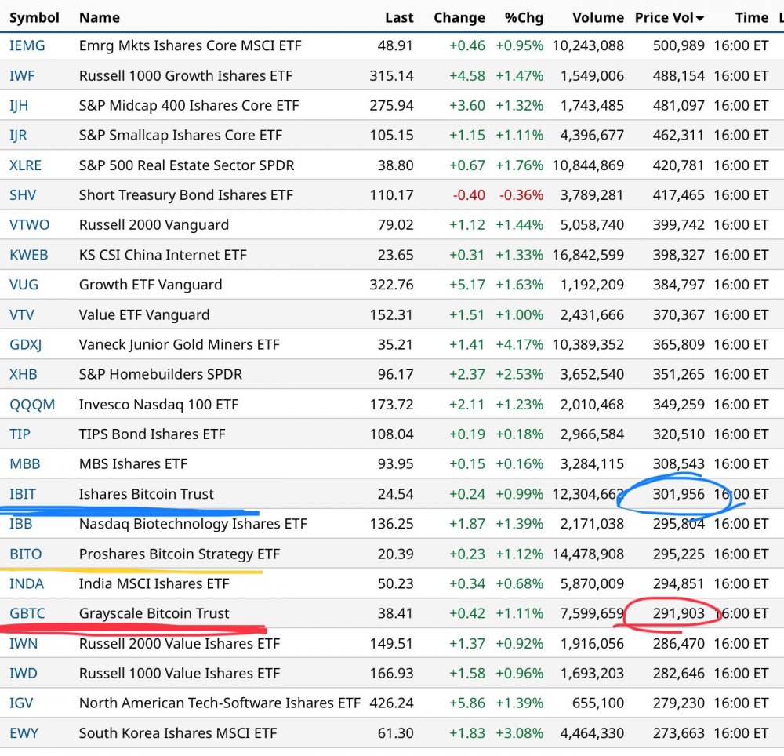The height and width of the screenshot is (756, 784).
Task: Click the IGV ticker link
Action: (x=21, y=703)
